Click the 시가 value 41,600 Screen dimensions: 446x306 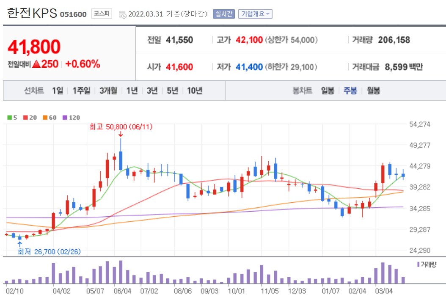(x=179, y=67)
